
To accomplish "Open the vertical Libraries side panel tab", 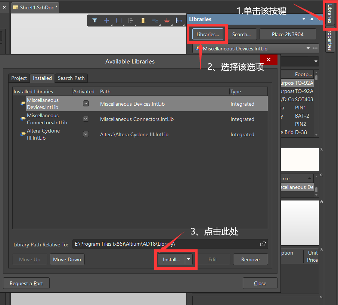I will pos(329,13).
